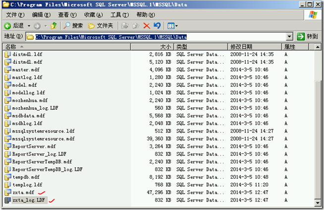Click the greyed Forward arrow button
This screenshot has width=324, height=210.
(x=37, y=26)
